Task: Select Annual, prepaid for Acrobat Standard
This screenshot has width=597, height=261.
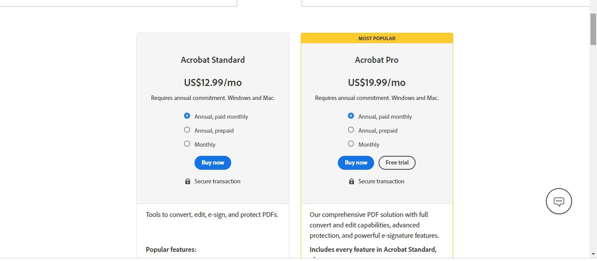Action: click(187, 130)
